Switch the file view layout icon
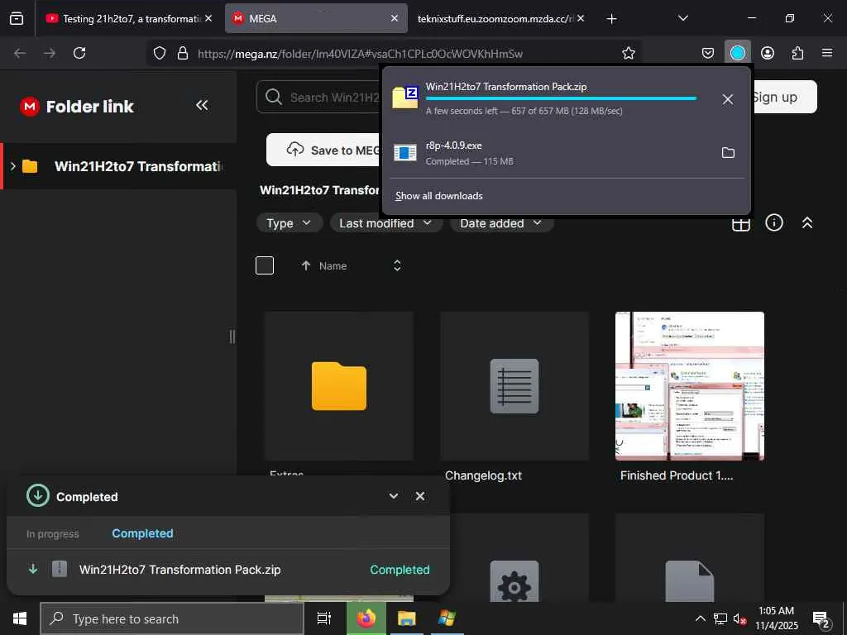 click(740, 223)
